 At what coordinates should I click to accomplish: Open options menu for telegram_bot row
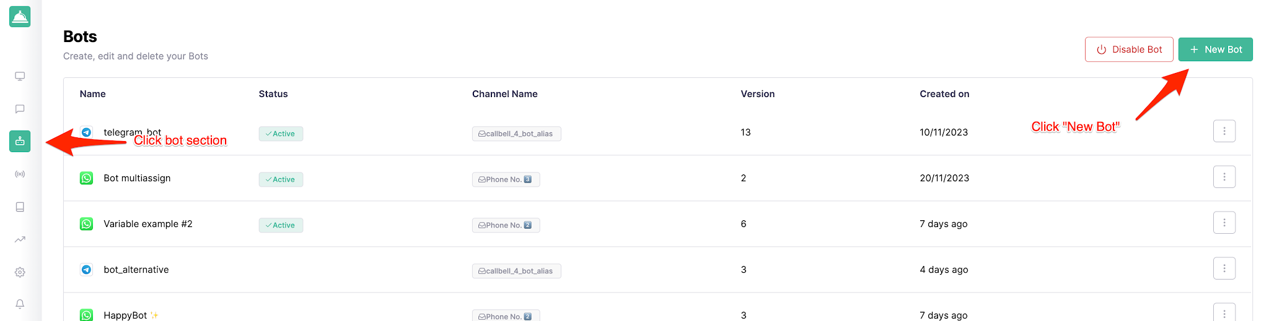click(1224, 131)
